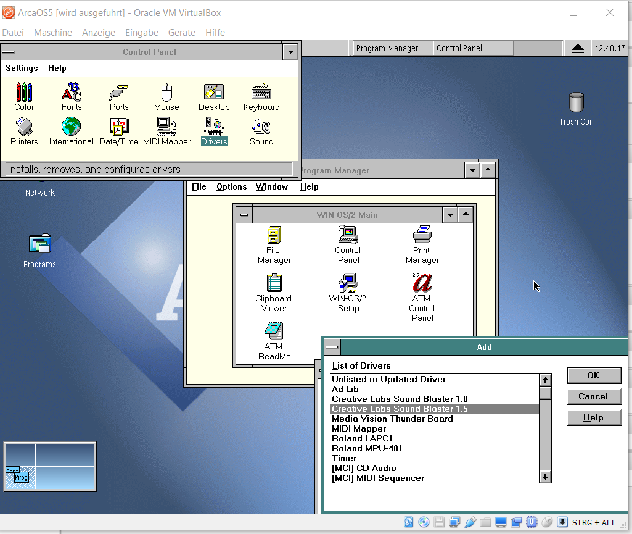This screenshot has width=632, height=534.
Task: Click the driver list scrollbar thumb
Action: point(545,393)
